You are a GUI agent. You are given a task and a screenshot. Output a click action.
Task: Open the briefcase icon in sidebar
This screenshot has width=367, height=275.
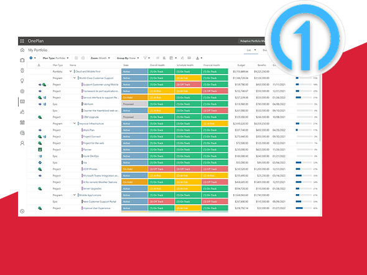(22, 60)
